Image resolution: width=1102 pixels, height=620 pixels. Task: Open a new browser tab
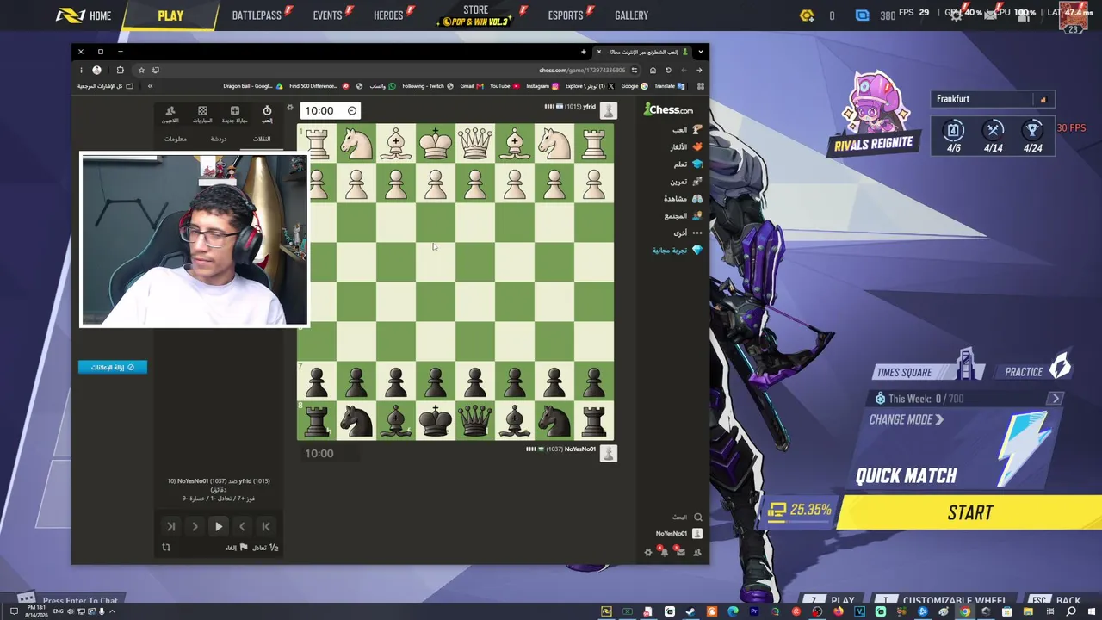click(x=583, y=52)
